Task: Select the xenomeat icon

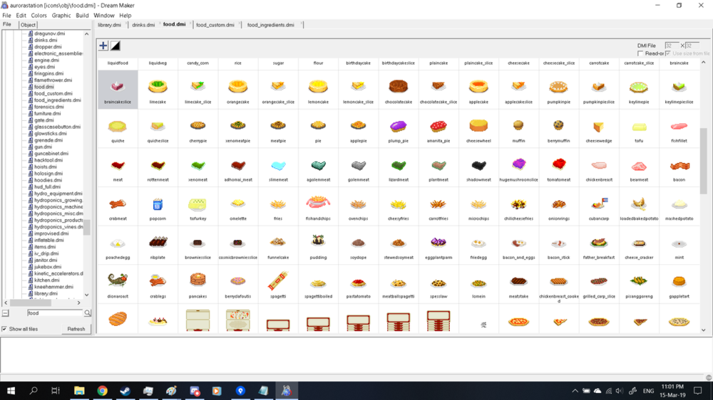Action: pos(198,167)
